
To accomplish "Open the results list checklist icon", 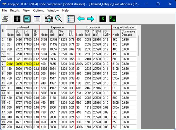I will tap(71, 19).
